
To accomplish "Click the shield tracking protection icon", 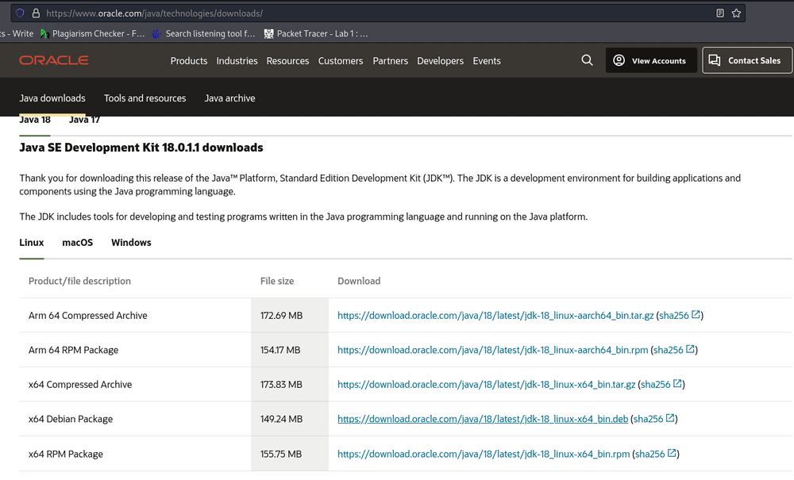I will (x=21, y=13).
